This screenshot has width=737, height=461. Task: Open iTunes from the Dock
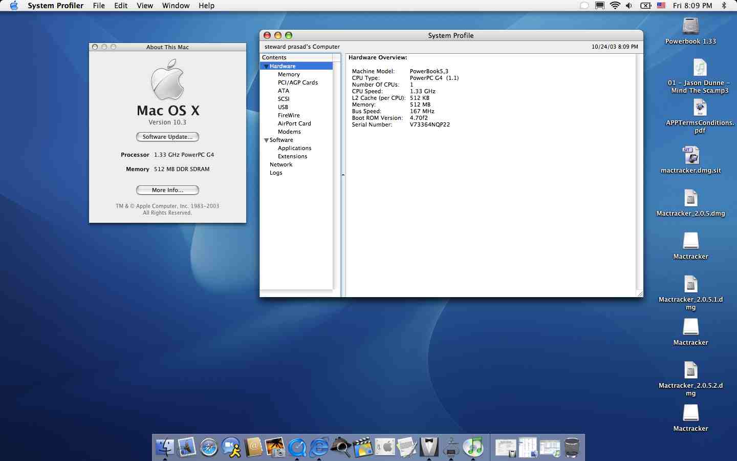(473, 447)
